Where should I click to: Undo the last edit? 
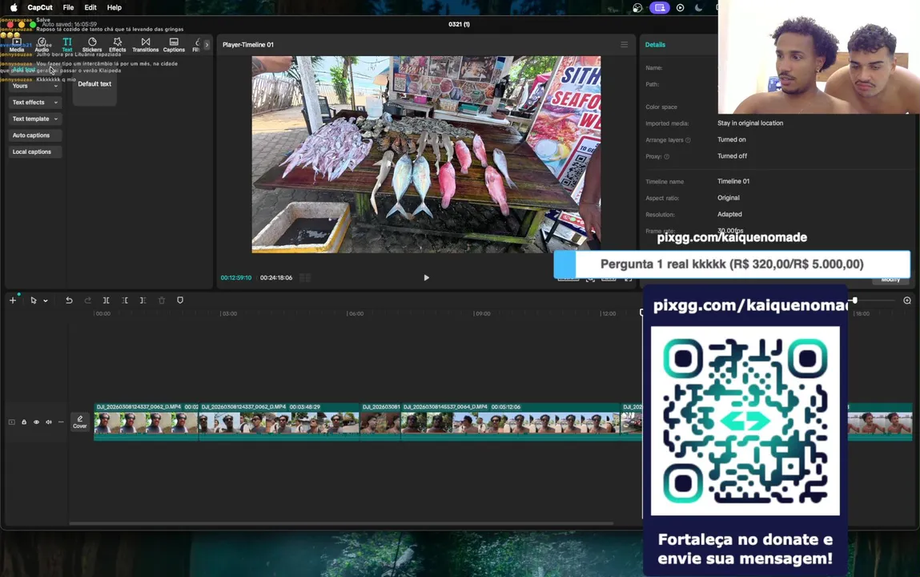click(69, 300)
